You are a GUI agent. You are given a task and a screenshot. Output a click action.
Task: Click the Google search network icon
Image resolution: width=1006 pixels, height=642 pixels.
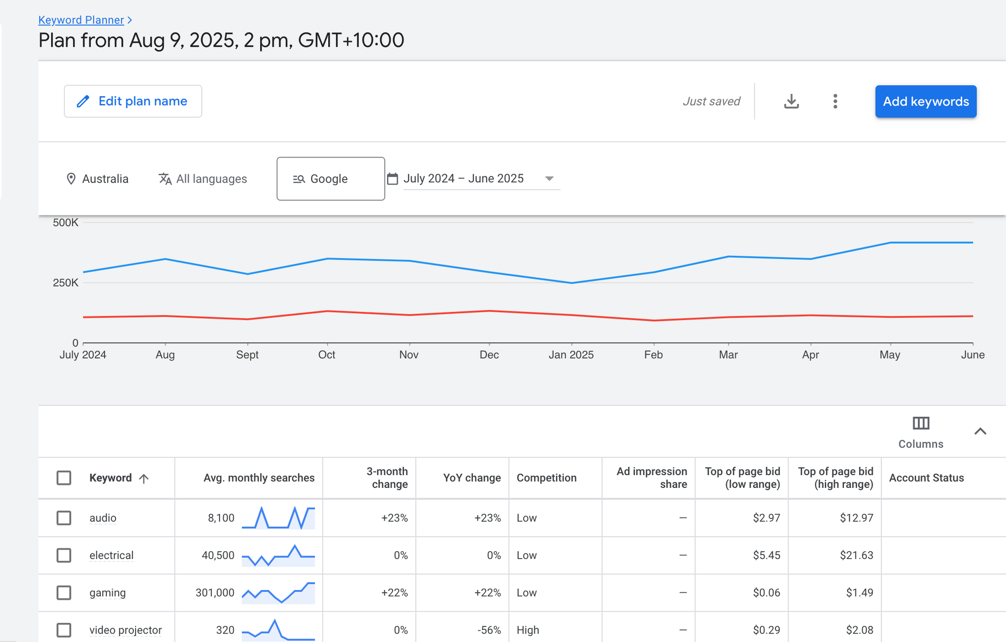[x=299, y=179]
